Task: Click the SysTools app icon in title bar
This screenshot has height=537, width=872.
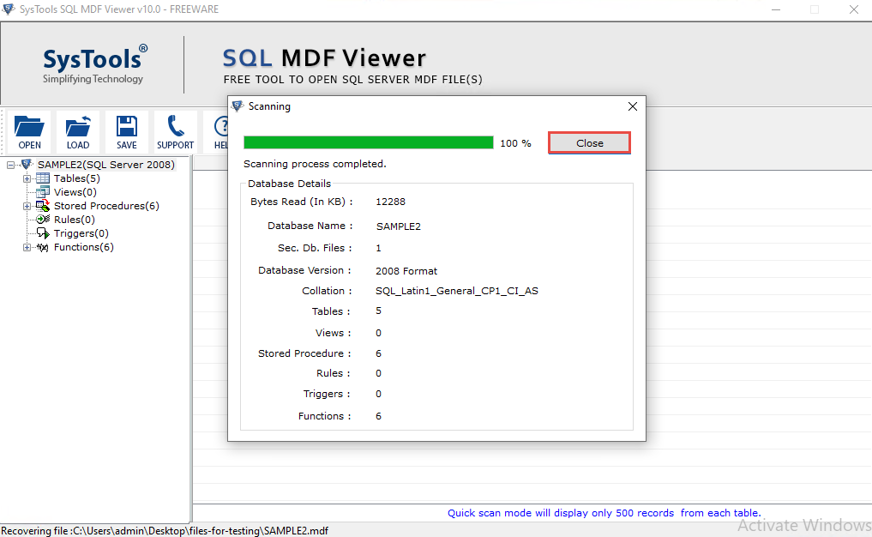Action: 9,9
